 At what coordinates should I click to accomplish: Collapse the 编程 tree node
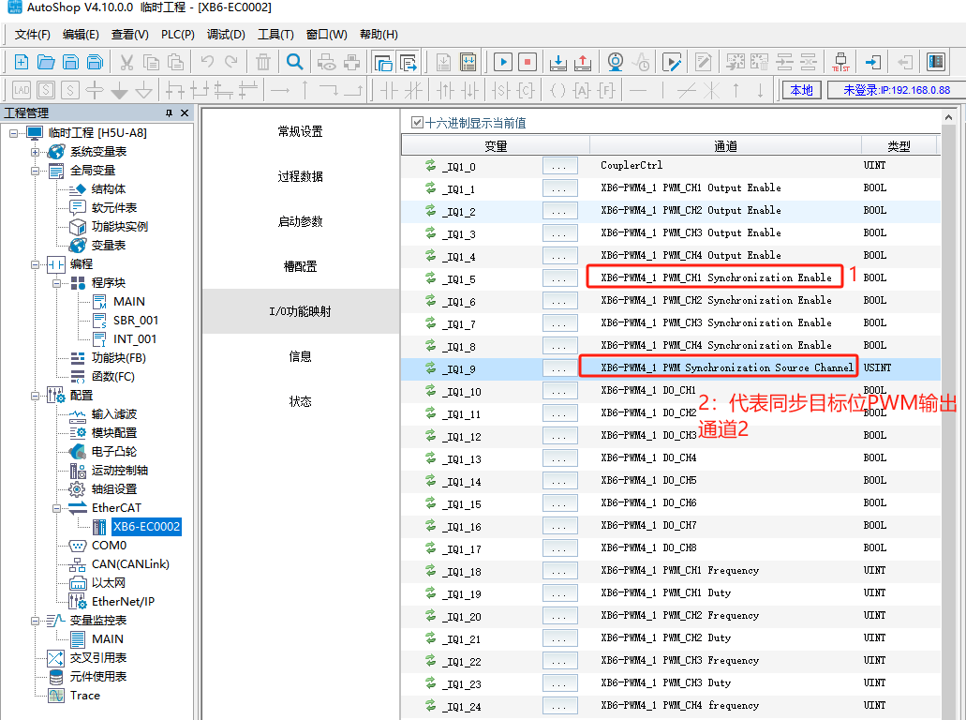[35, 263]
